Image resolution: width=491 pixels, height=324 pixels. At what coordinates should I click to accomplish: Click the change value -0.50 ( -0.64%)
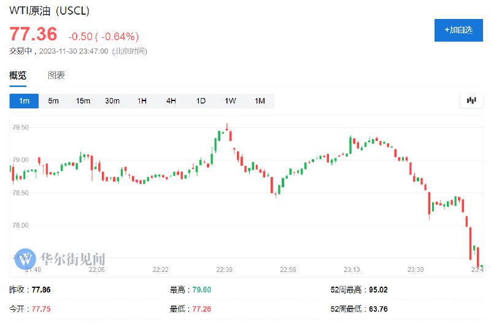tap(104, 37)
